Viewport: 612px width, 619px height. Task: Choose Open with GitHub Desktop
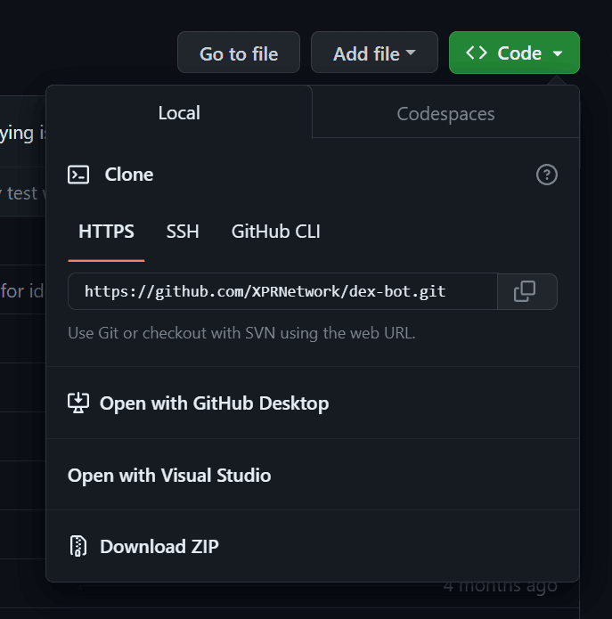[x=313, y=403]
